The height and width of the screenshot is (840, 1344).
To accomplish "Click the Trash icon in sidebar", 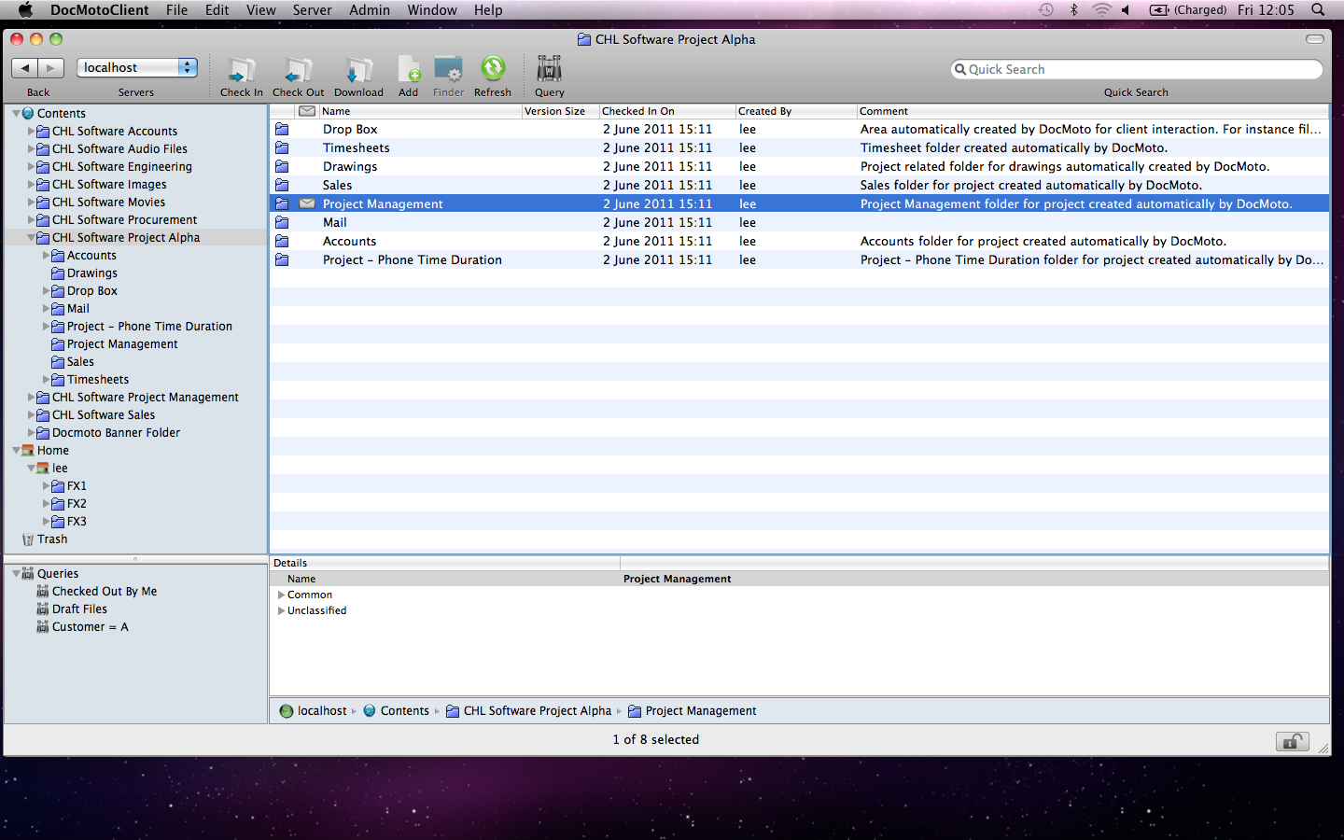I will coord(28,539).
